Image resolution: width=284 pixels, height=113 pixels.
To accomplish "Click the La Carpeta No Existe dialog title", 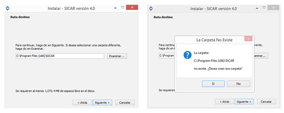I will [214, 40].
